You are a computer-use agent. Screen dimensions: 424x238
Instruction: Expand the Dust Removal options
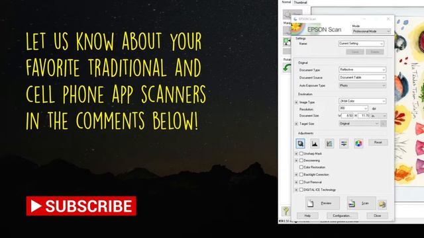pyautogui.click(x=296, y=182)
